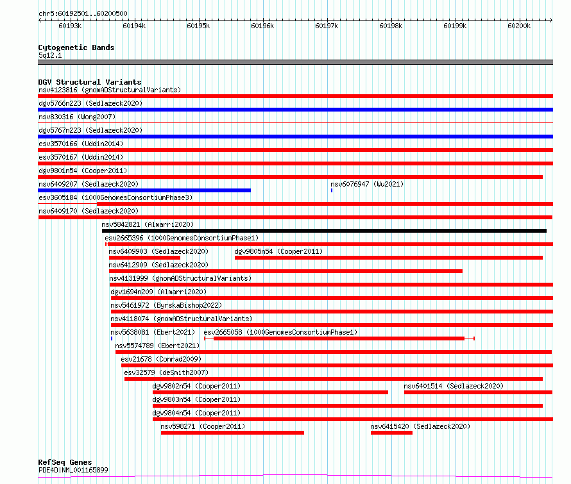Open the nsv6409903 Sedlazeck2020 label
This screenshot has width=571, height=484.
pos(158,251)
